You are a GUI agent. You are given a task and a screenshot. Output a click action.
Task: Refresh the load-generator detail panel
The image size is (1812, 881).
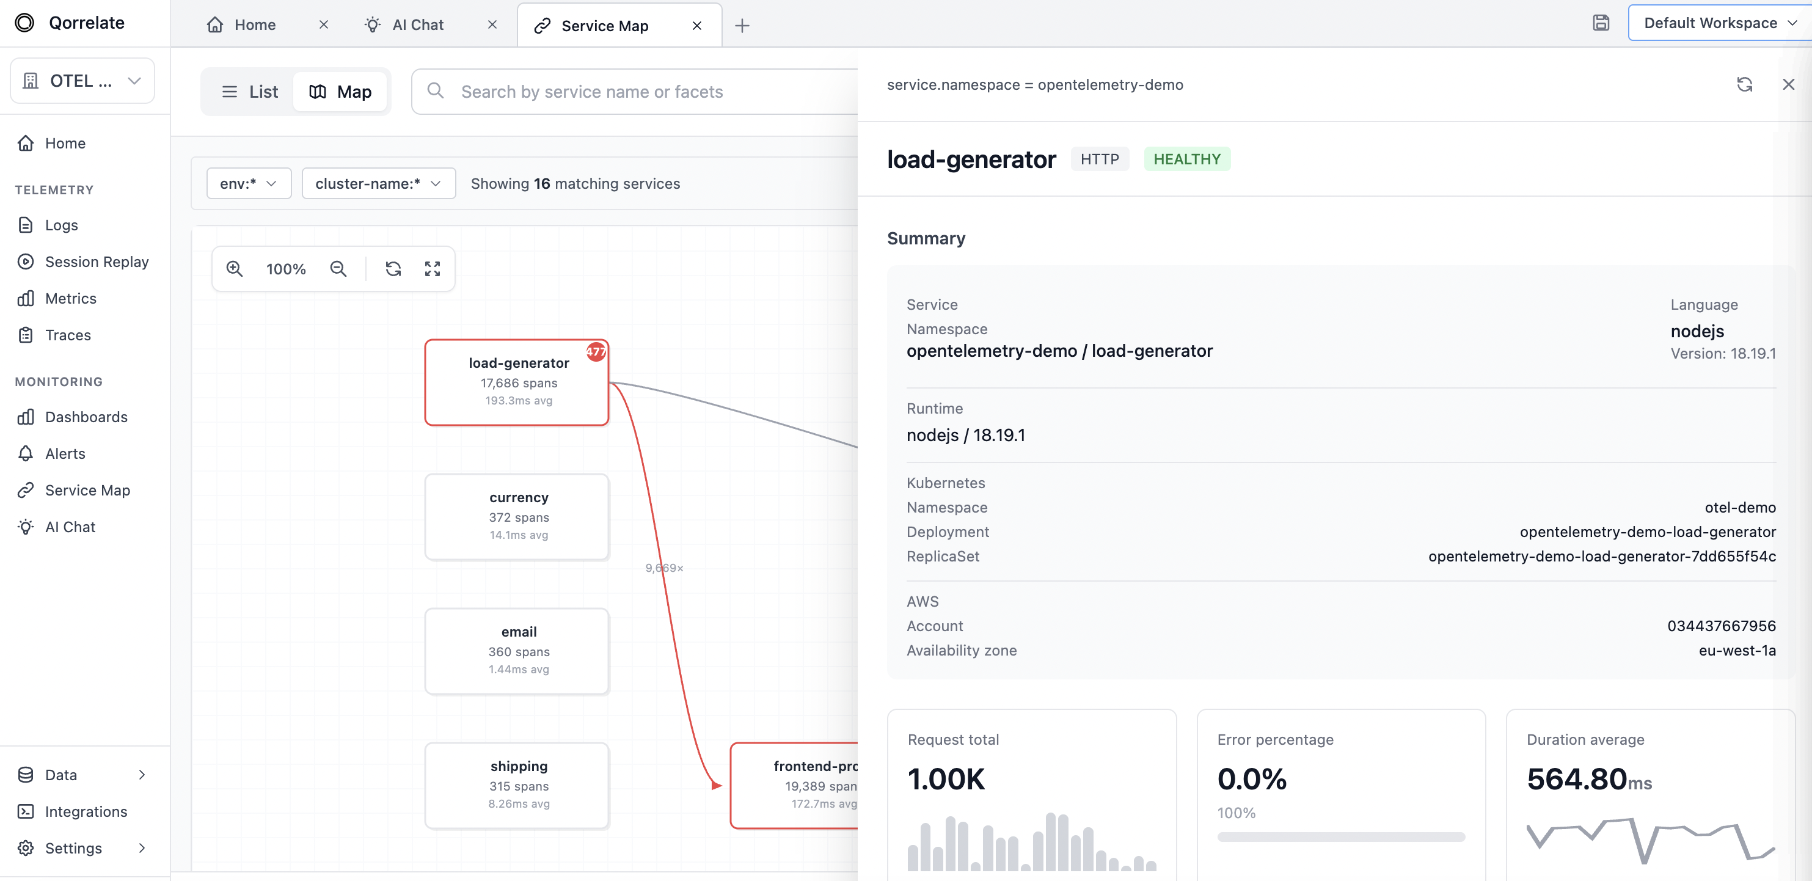(x=1744, y=84)
